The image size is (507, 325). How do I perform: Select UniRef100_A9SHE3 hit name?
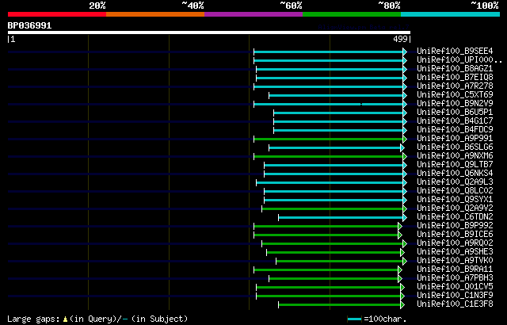coord(455,252)
